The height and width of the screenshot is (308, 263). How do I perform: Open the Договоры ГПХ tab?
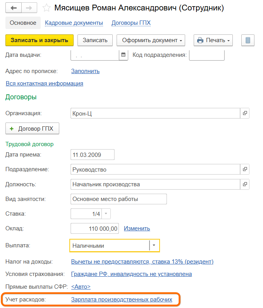coord(131,23)
